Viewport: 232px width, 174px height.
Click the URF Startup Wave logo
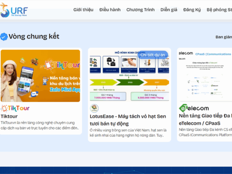(14, 10)
